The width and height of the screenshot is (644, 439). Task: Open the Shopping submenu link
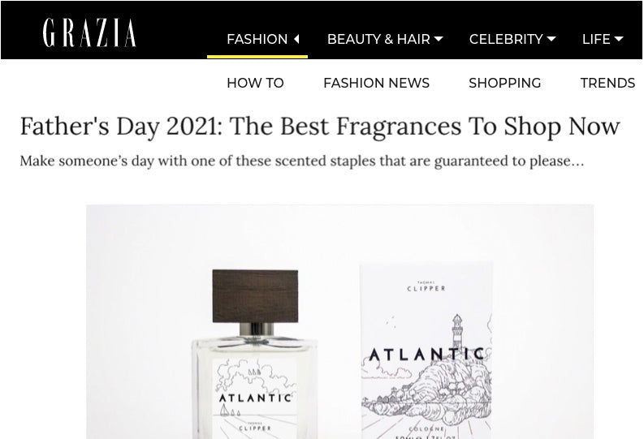(x=505, y=83)
